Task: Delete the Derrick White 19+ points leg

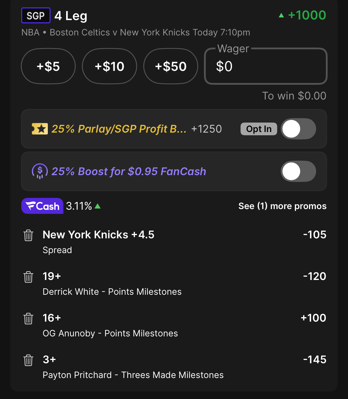Action: (x=28, y=277)
